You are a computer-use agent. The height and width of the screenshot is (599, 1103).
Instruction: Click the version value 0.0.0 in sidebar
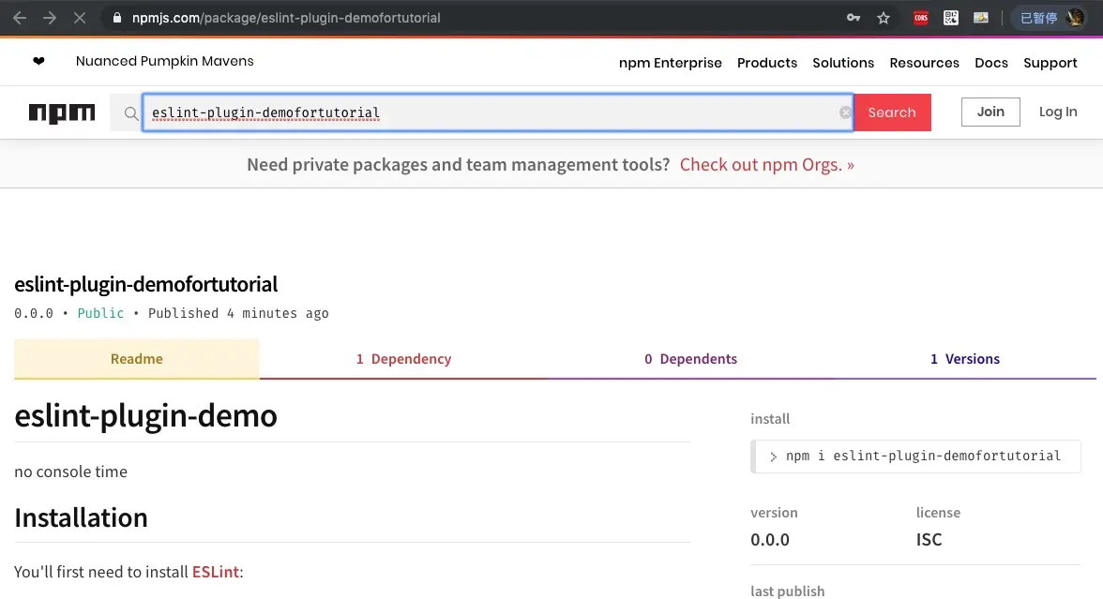click(x=769, y=539)
